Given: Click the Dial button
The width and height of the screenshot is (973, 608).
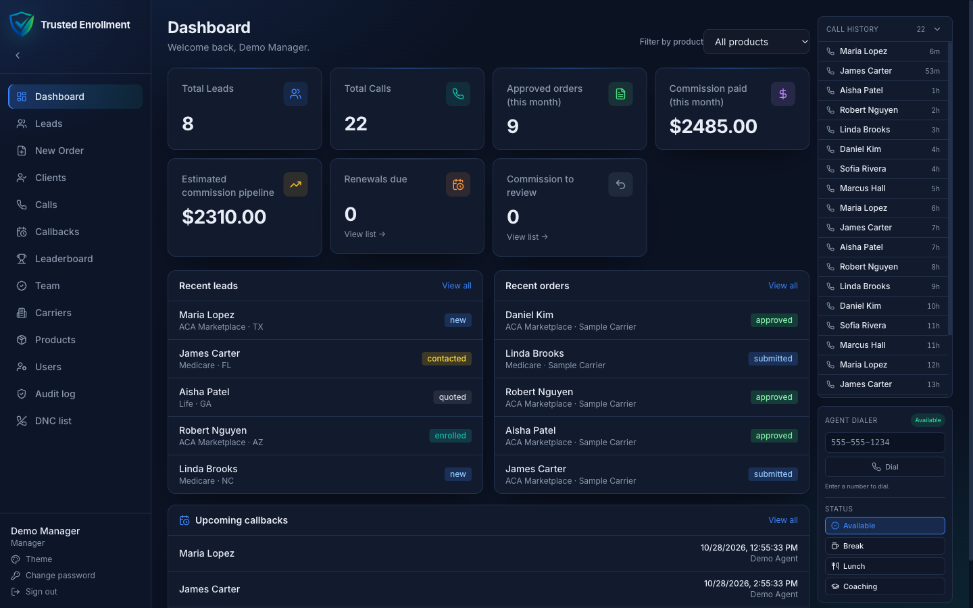Looking at the screenshot, I should [x=884, y=467].
